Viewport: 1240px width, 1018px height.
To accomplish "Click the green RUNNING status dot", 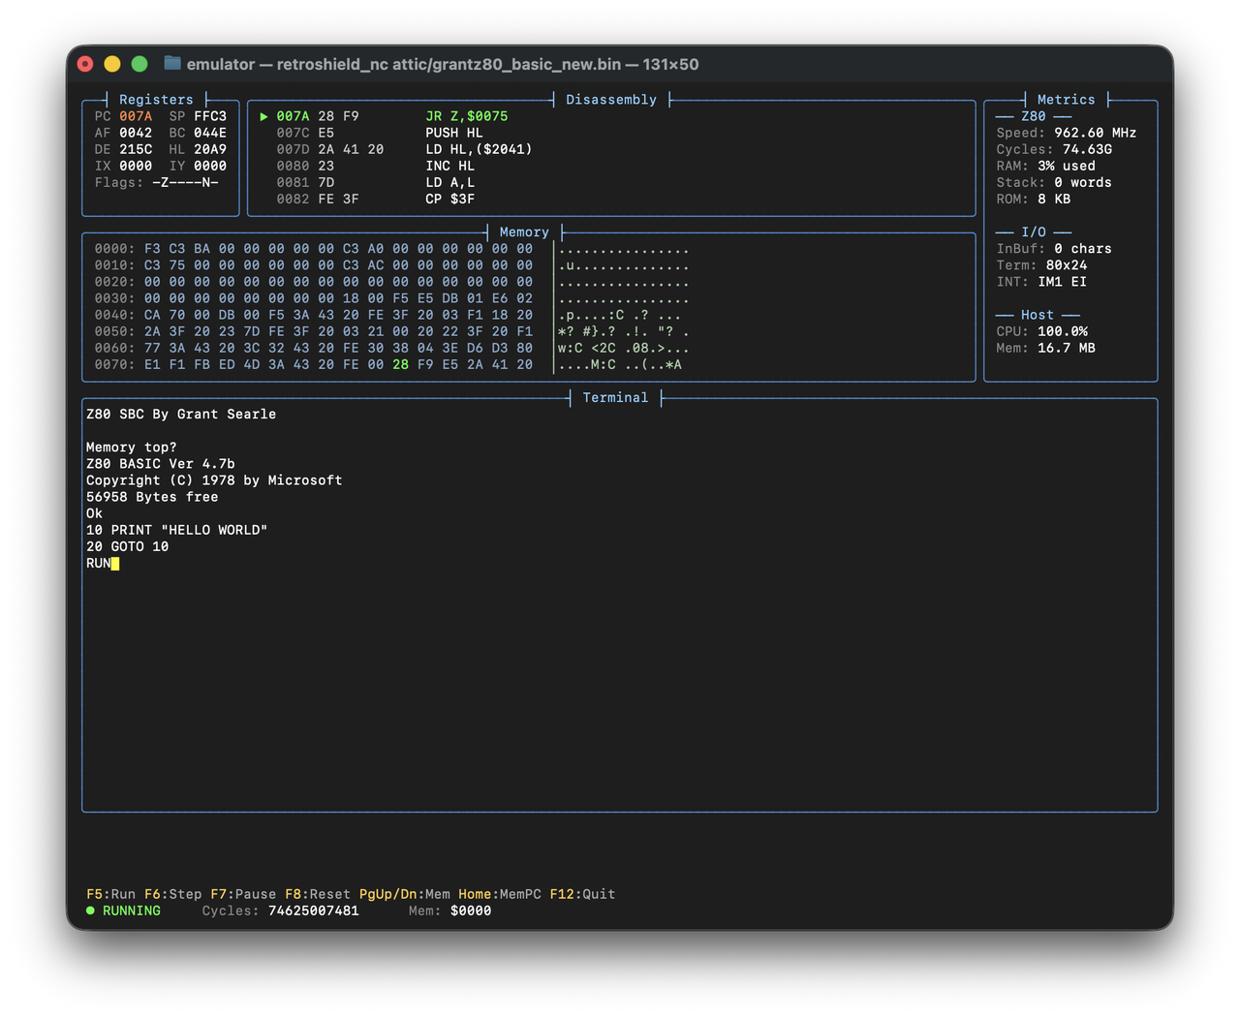I will pos(89,910).
